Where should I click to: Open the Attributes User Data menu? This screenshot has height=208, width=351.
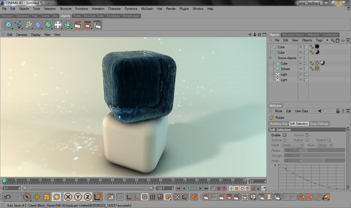(x=301, y=111)
